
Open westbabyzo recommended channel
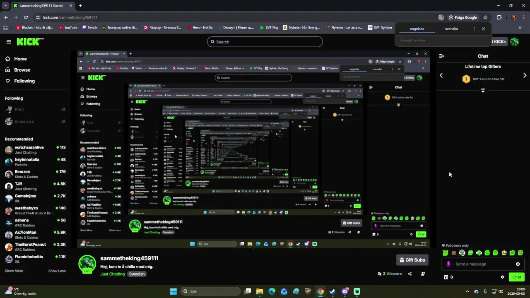pos(35,211)
